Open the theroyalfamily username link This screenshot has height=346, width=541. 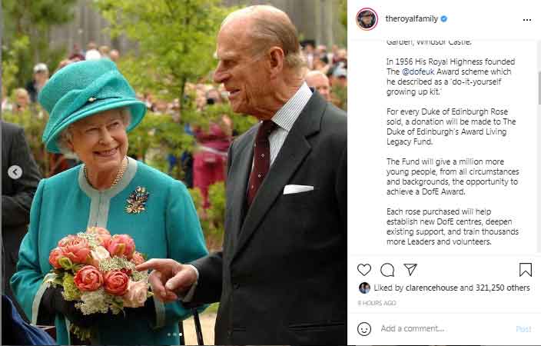click(411, 18)
